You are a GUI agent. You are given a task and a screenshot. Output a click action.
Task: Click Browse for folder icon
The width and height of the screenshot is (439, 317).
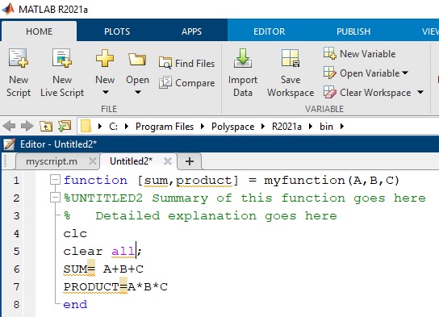tap(65, 126)
